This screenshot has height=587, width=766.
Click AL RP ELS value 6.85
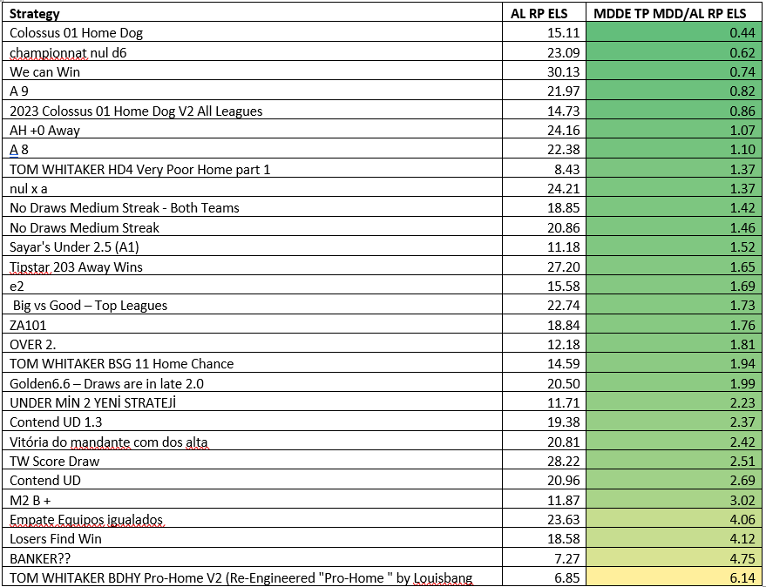(x=544, y=577)
